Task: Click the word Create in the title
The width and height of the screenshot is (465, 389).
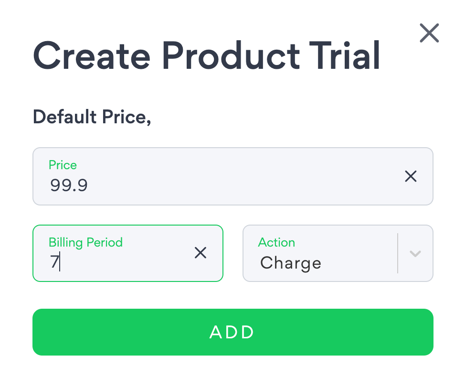Action: click(x=91, y=55)
